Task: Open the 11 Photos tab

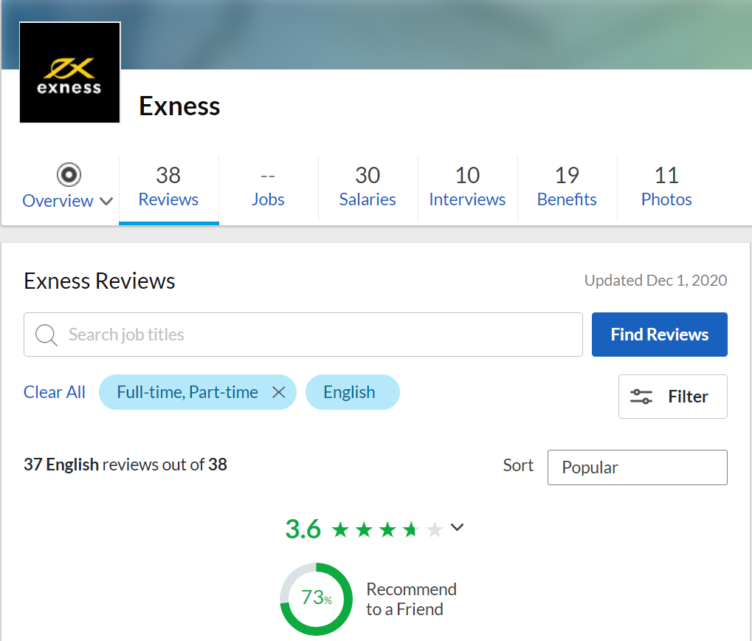Action: click(666, 187)
